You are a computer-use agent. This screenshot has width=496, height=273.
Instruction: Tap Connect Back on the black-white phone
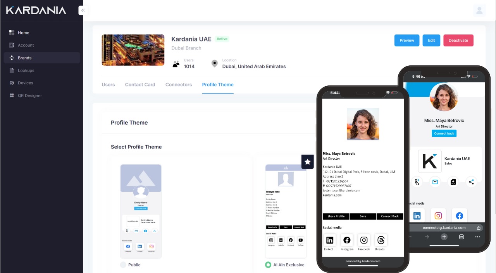(x=390, y=216)
